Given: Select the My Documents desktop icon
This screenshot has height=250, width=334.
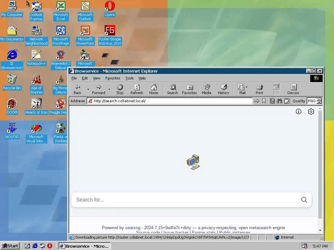Looking at the screenshot, I should pyautogui.click(x=12, y=34).
